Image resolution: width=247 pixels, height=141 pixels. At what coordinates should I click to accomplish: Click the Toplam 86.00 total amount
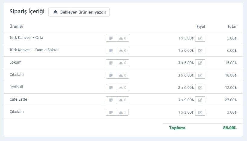click(x=230, y=128)
